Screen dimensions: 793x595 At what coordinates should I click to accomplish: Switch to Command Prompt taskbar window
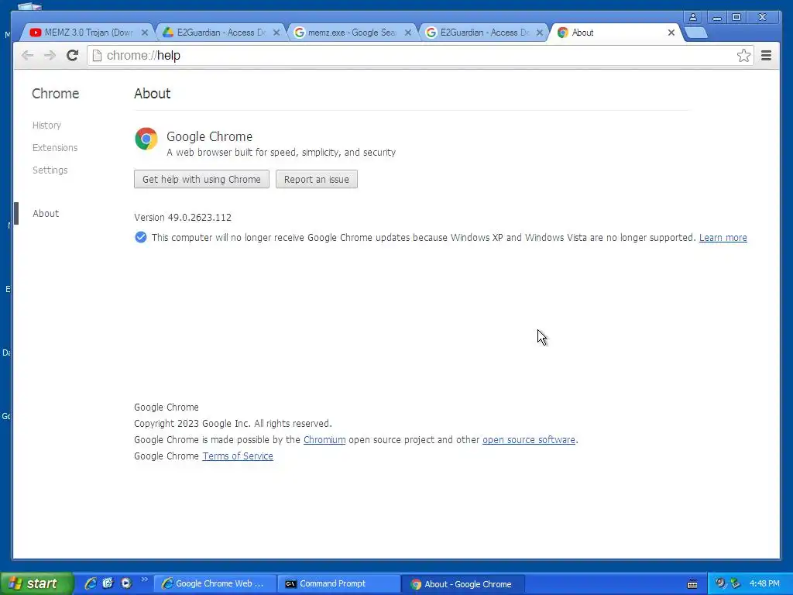(339, 584)
